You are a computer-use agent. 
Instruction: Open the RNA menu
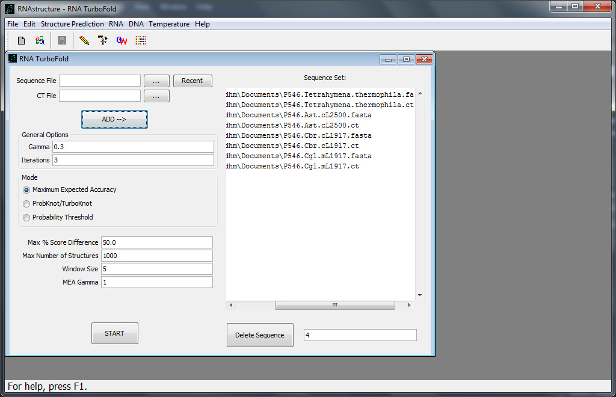tap(116, 24)
